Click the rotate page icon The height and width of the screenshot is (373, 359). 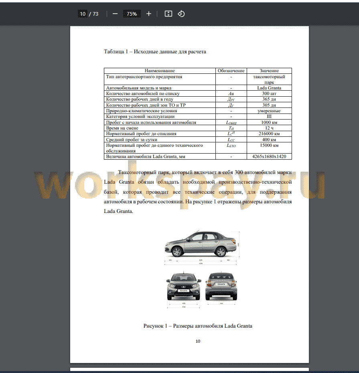click(181, 14)
